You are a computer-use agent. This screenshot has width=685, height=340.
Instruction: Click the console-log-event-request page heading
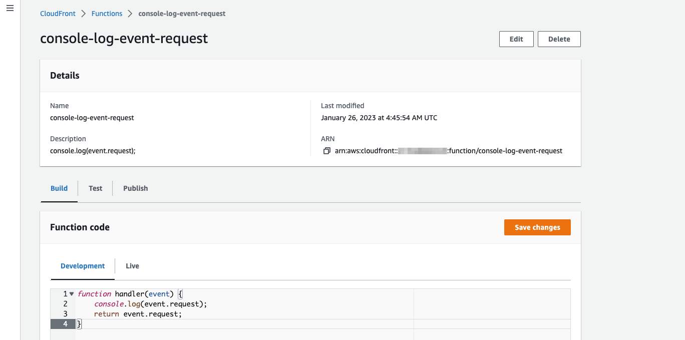124,39
